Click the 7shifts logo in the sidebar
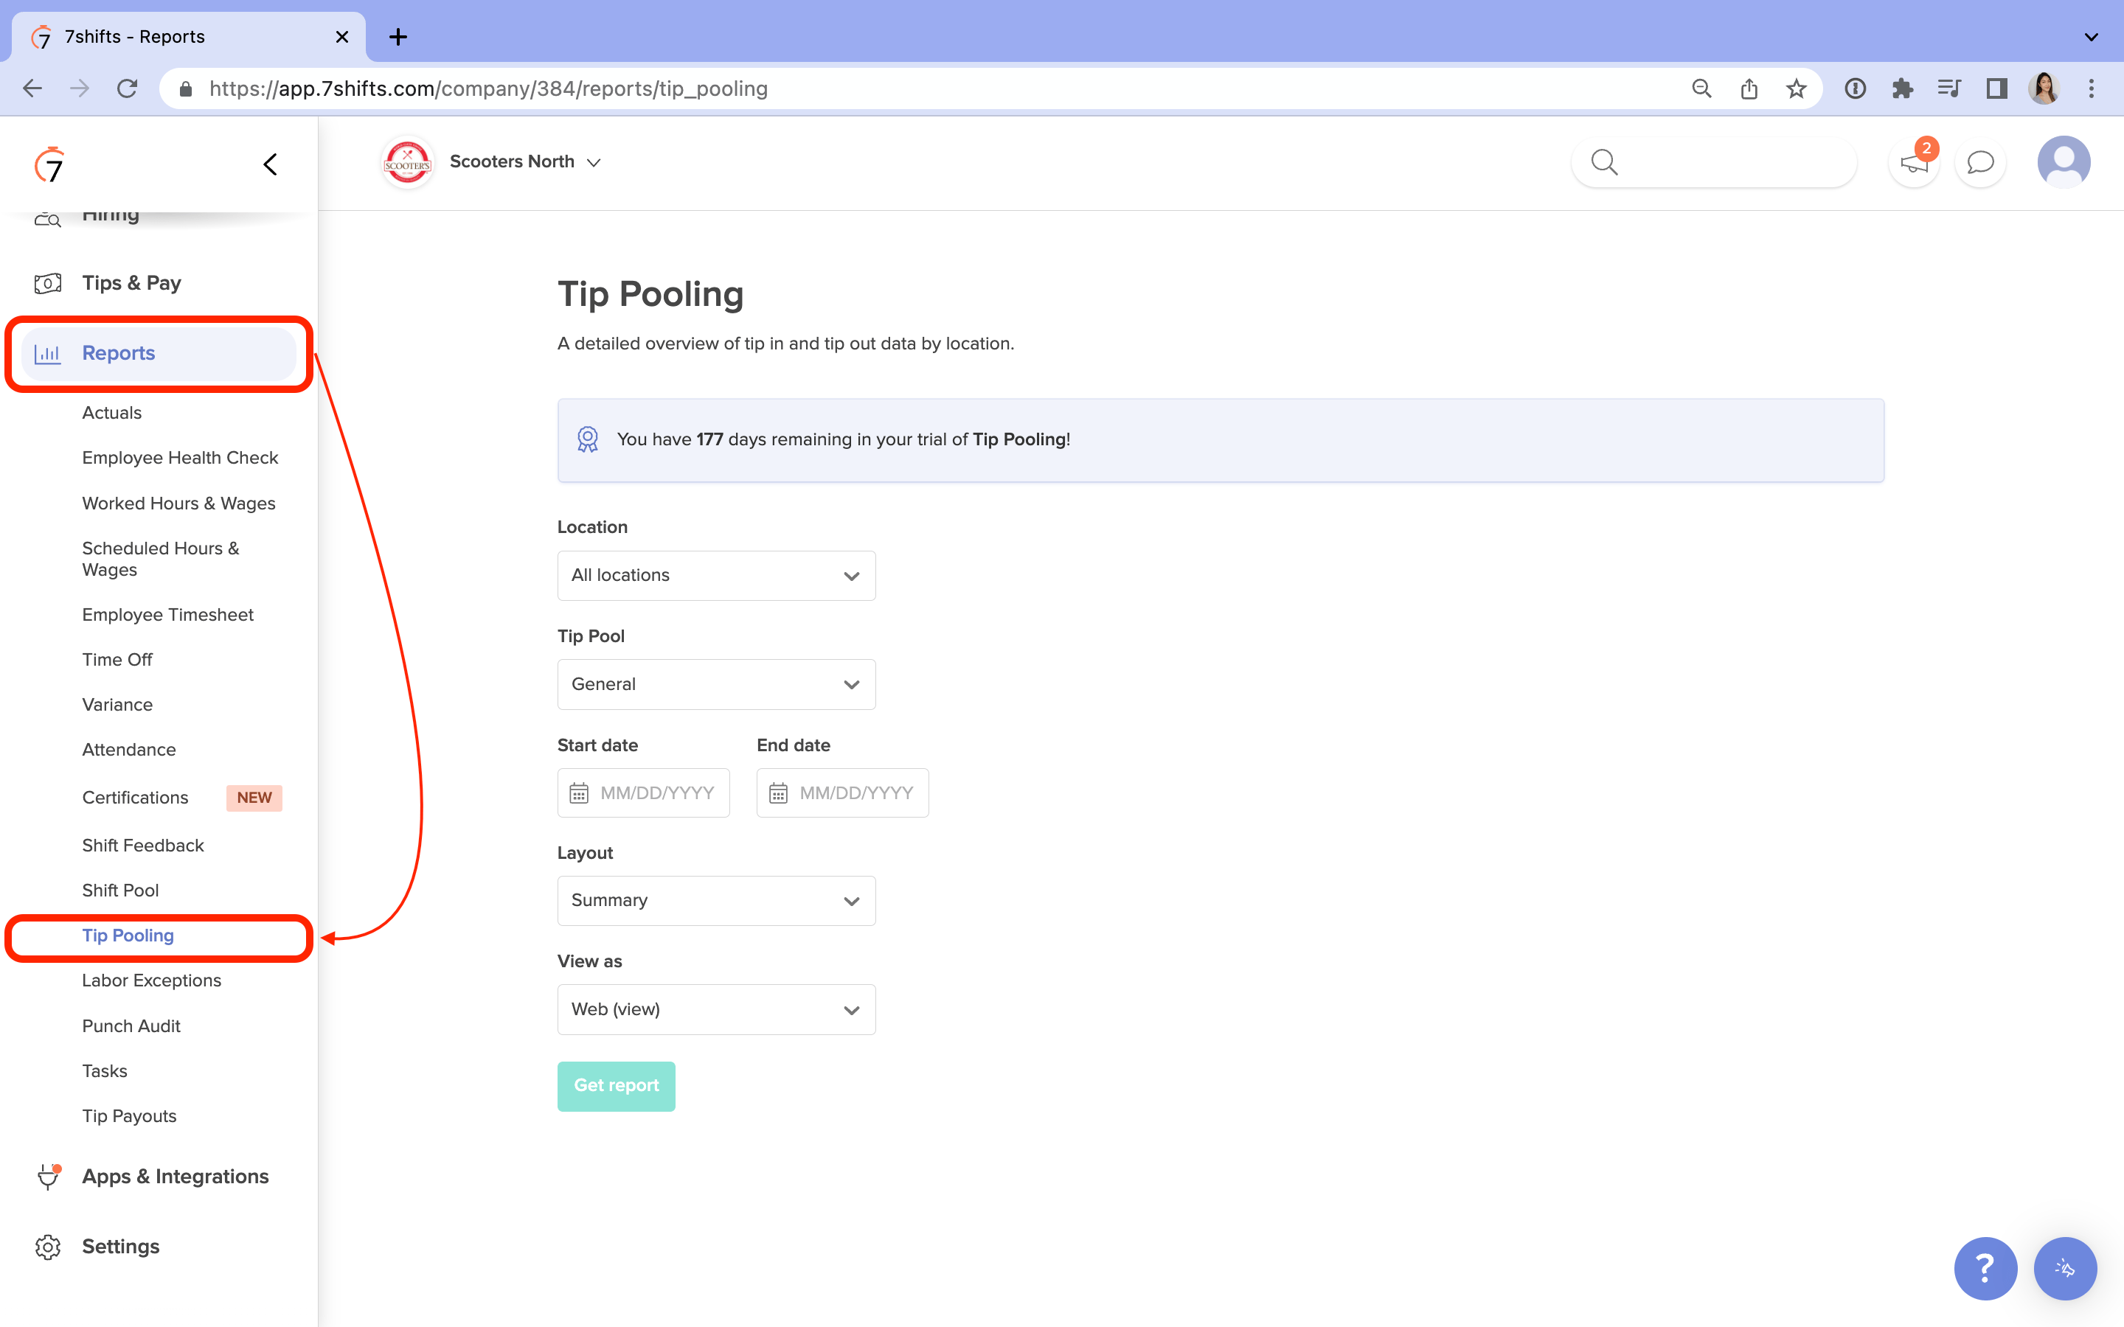 [50, 164]
